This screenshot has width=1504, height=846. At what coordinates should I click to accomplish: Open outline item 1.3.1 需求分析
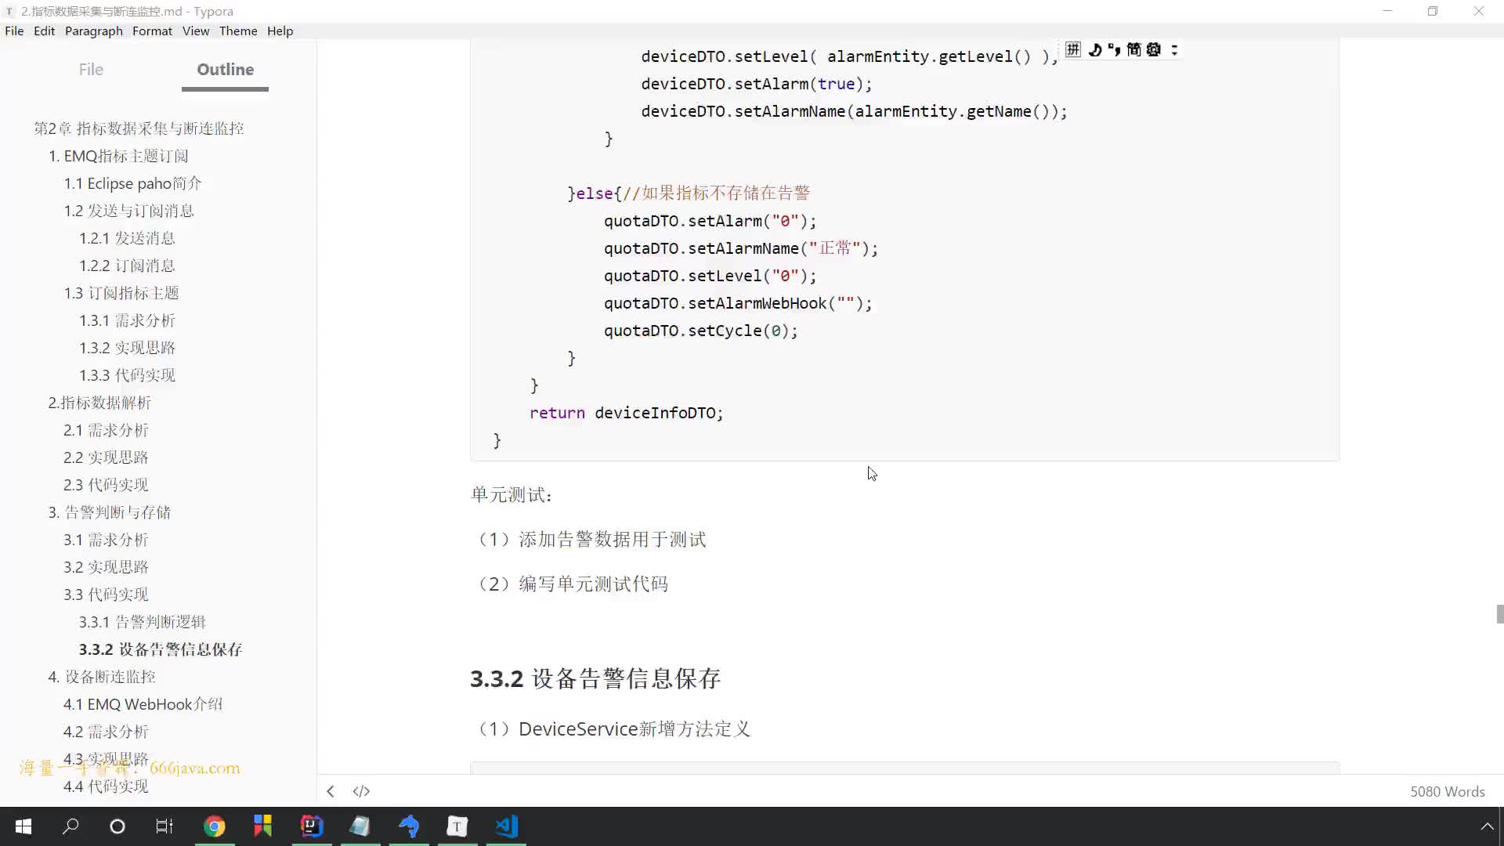(x=127, y=320)
